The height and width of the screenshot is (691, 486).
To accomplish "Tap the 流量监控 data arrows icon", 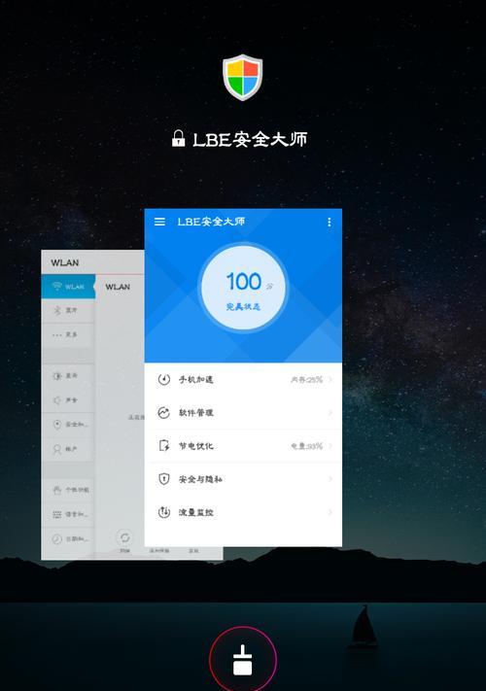I will point(164,512).
